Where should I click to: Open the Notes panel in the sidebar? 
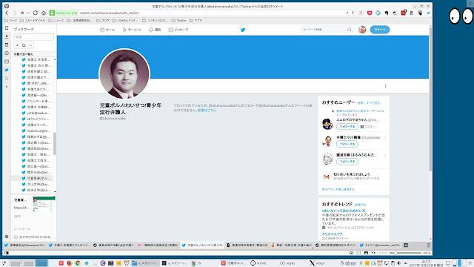tap(7, 44)
